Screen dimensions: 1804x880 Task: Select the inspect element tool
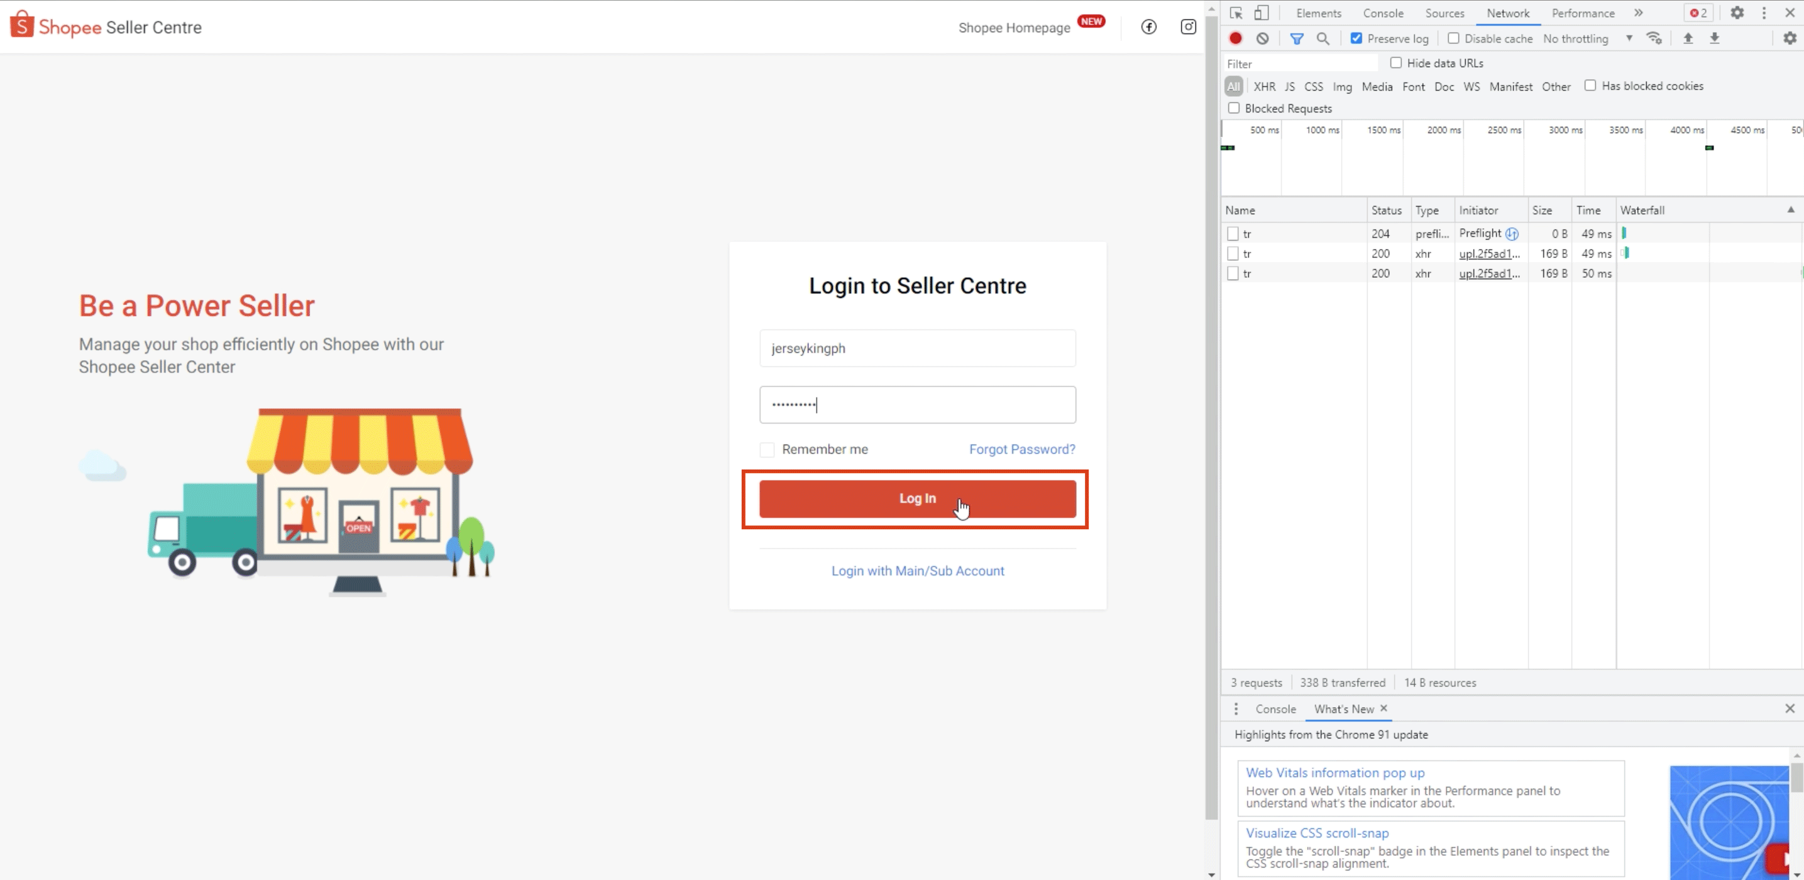point(1236,13)
